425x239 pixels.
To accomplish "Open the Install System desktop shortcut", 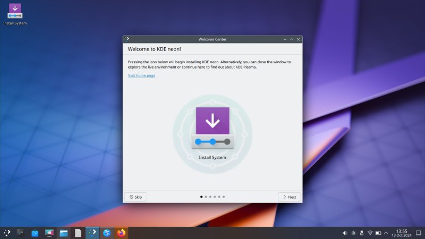I will (x=15, y=14).
